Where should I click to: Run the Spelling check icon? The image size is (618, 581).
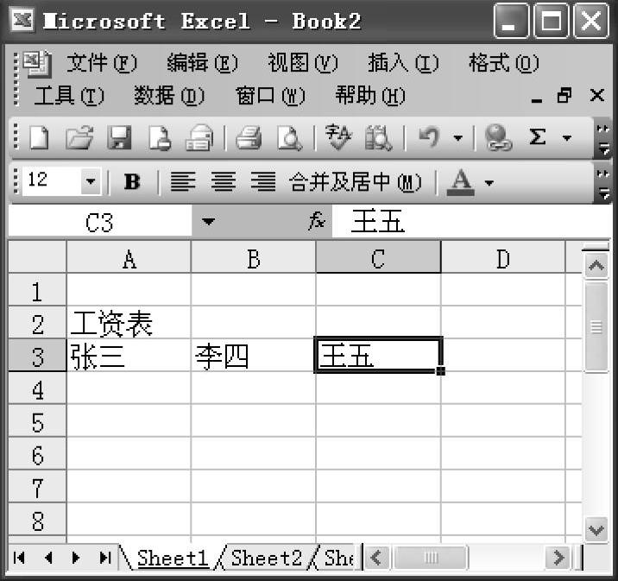[338, 137]
